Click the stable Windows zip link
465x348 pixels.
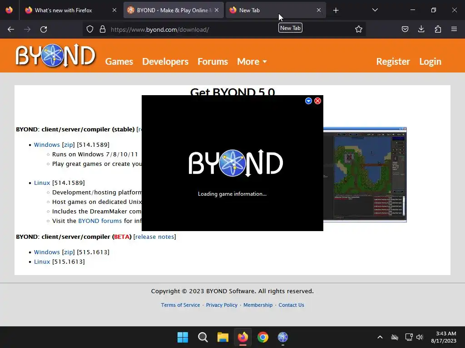(69, 145)
